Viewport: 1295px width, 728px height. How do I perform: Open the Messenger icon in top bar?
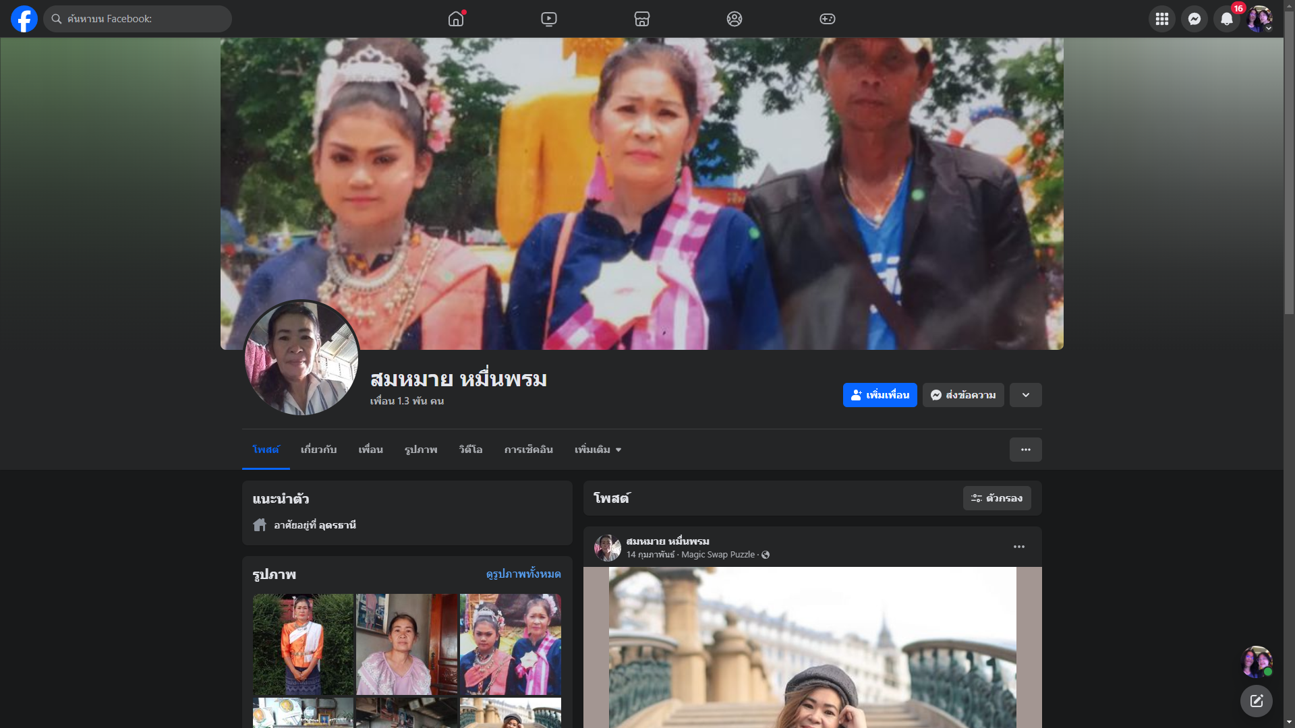(1194, 19)
